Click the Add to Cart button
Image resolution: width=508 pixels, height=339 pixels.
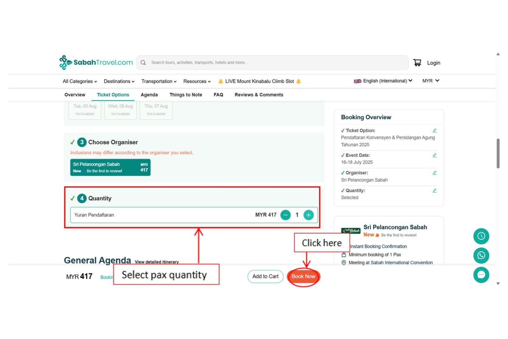point(265,276)
